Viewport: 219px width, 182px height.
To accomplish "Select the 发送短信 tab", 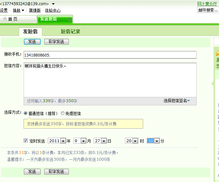I will [55, 19].
